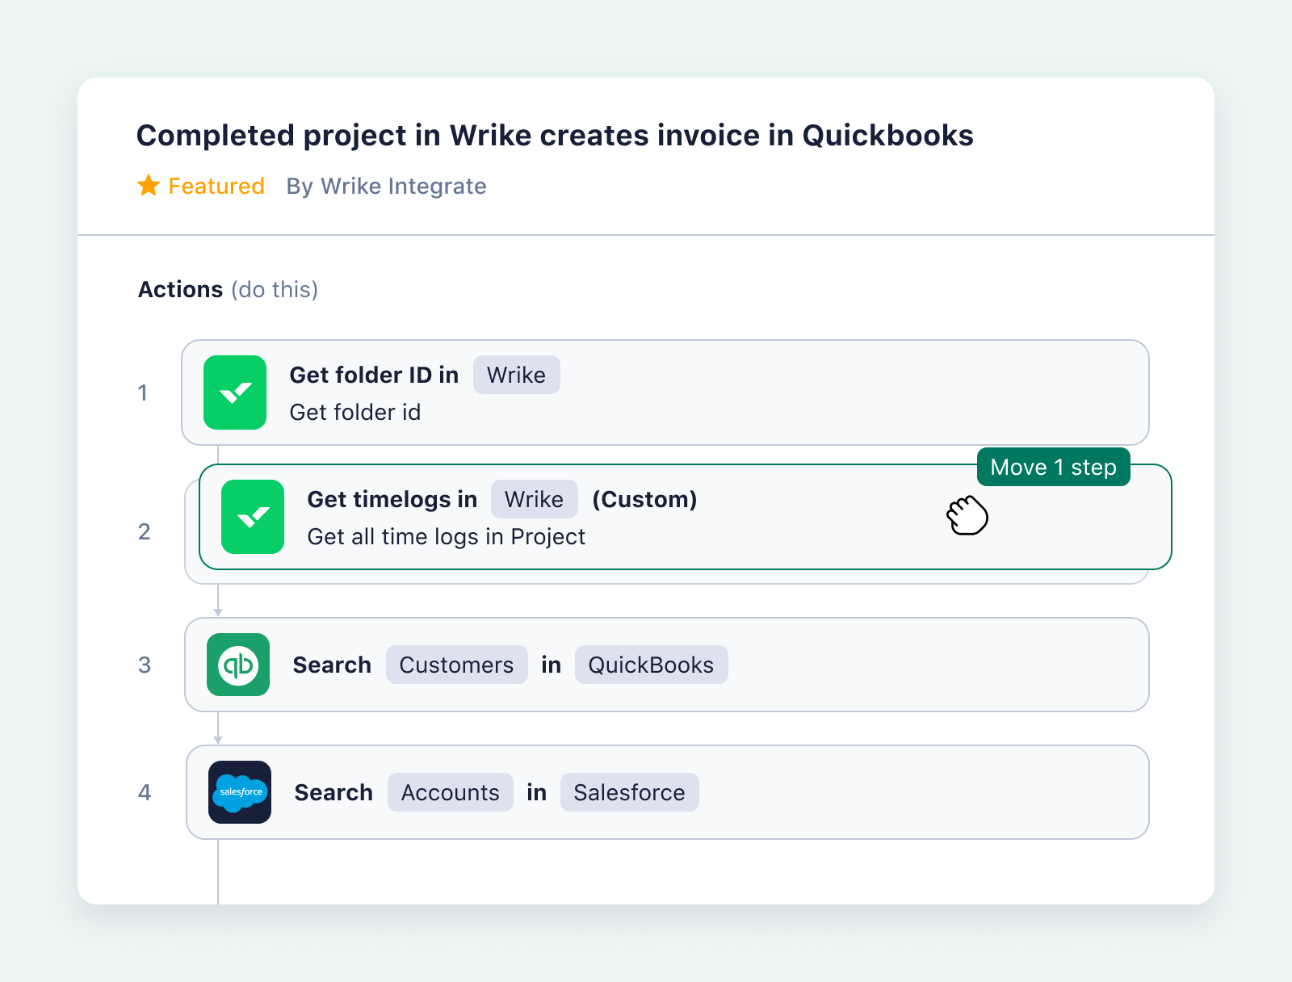Click the Featured label
This screenshot has height=982, width=1292.
click(216, 186)
